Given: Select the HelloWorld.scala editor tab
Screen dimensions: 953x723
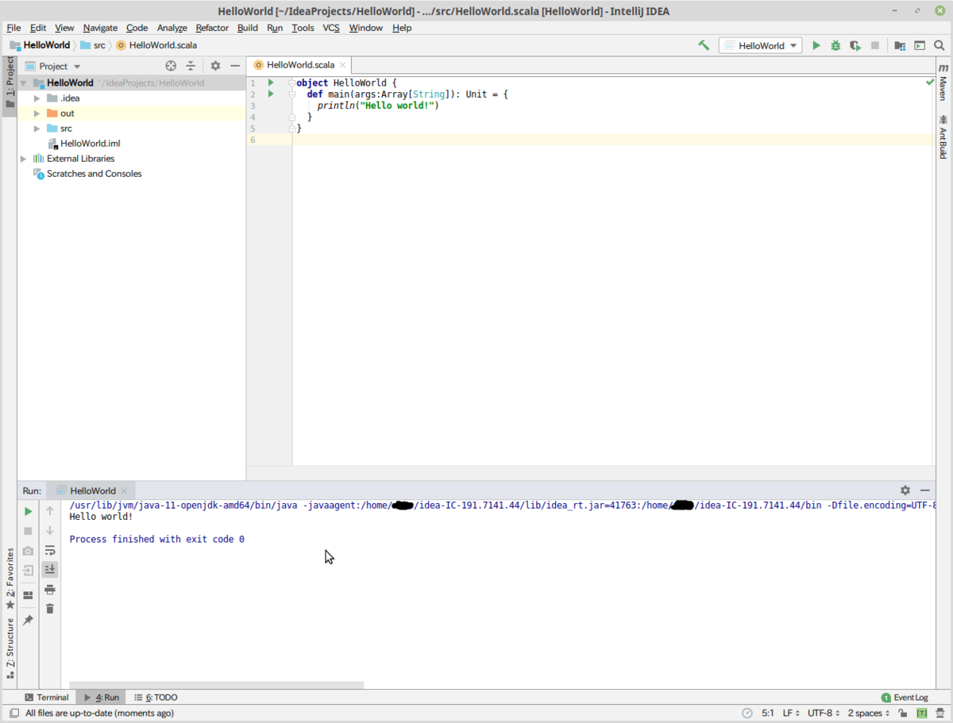Looking at the screenshot, I should click(299, 65).
